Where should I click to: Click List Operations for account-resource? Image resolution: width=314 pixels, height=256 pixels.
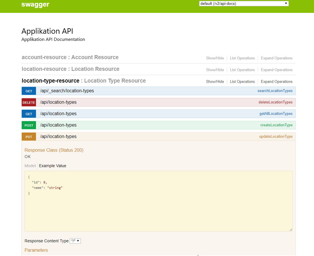coord(242,58)
